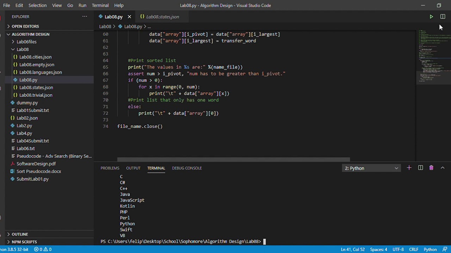Click line number 74 in the gutter
Screen dimensions: 451x253
tap(105, 126)
